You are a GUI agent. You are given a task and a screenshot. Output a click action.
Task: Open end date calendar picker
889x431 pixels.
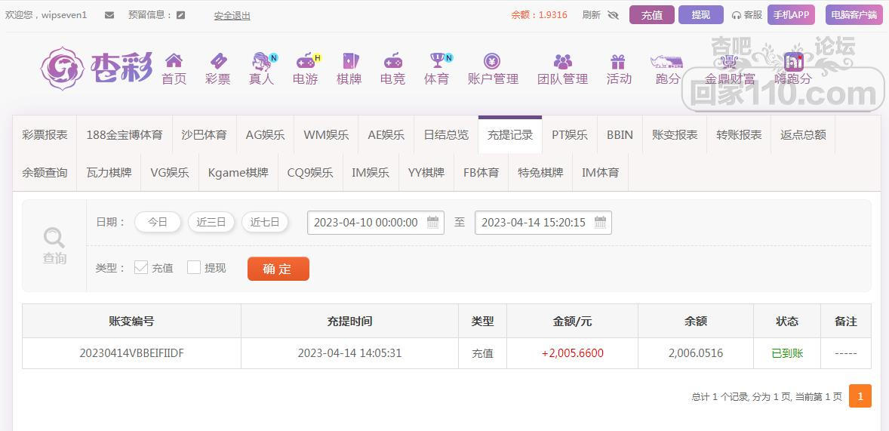[x=600, y=222]
